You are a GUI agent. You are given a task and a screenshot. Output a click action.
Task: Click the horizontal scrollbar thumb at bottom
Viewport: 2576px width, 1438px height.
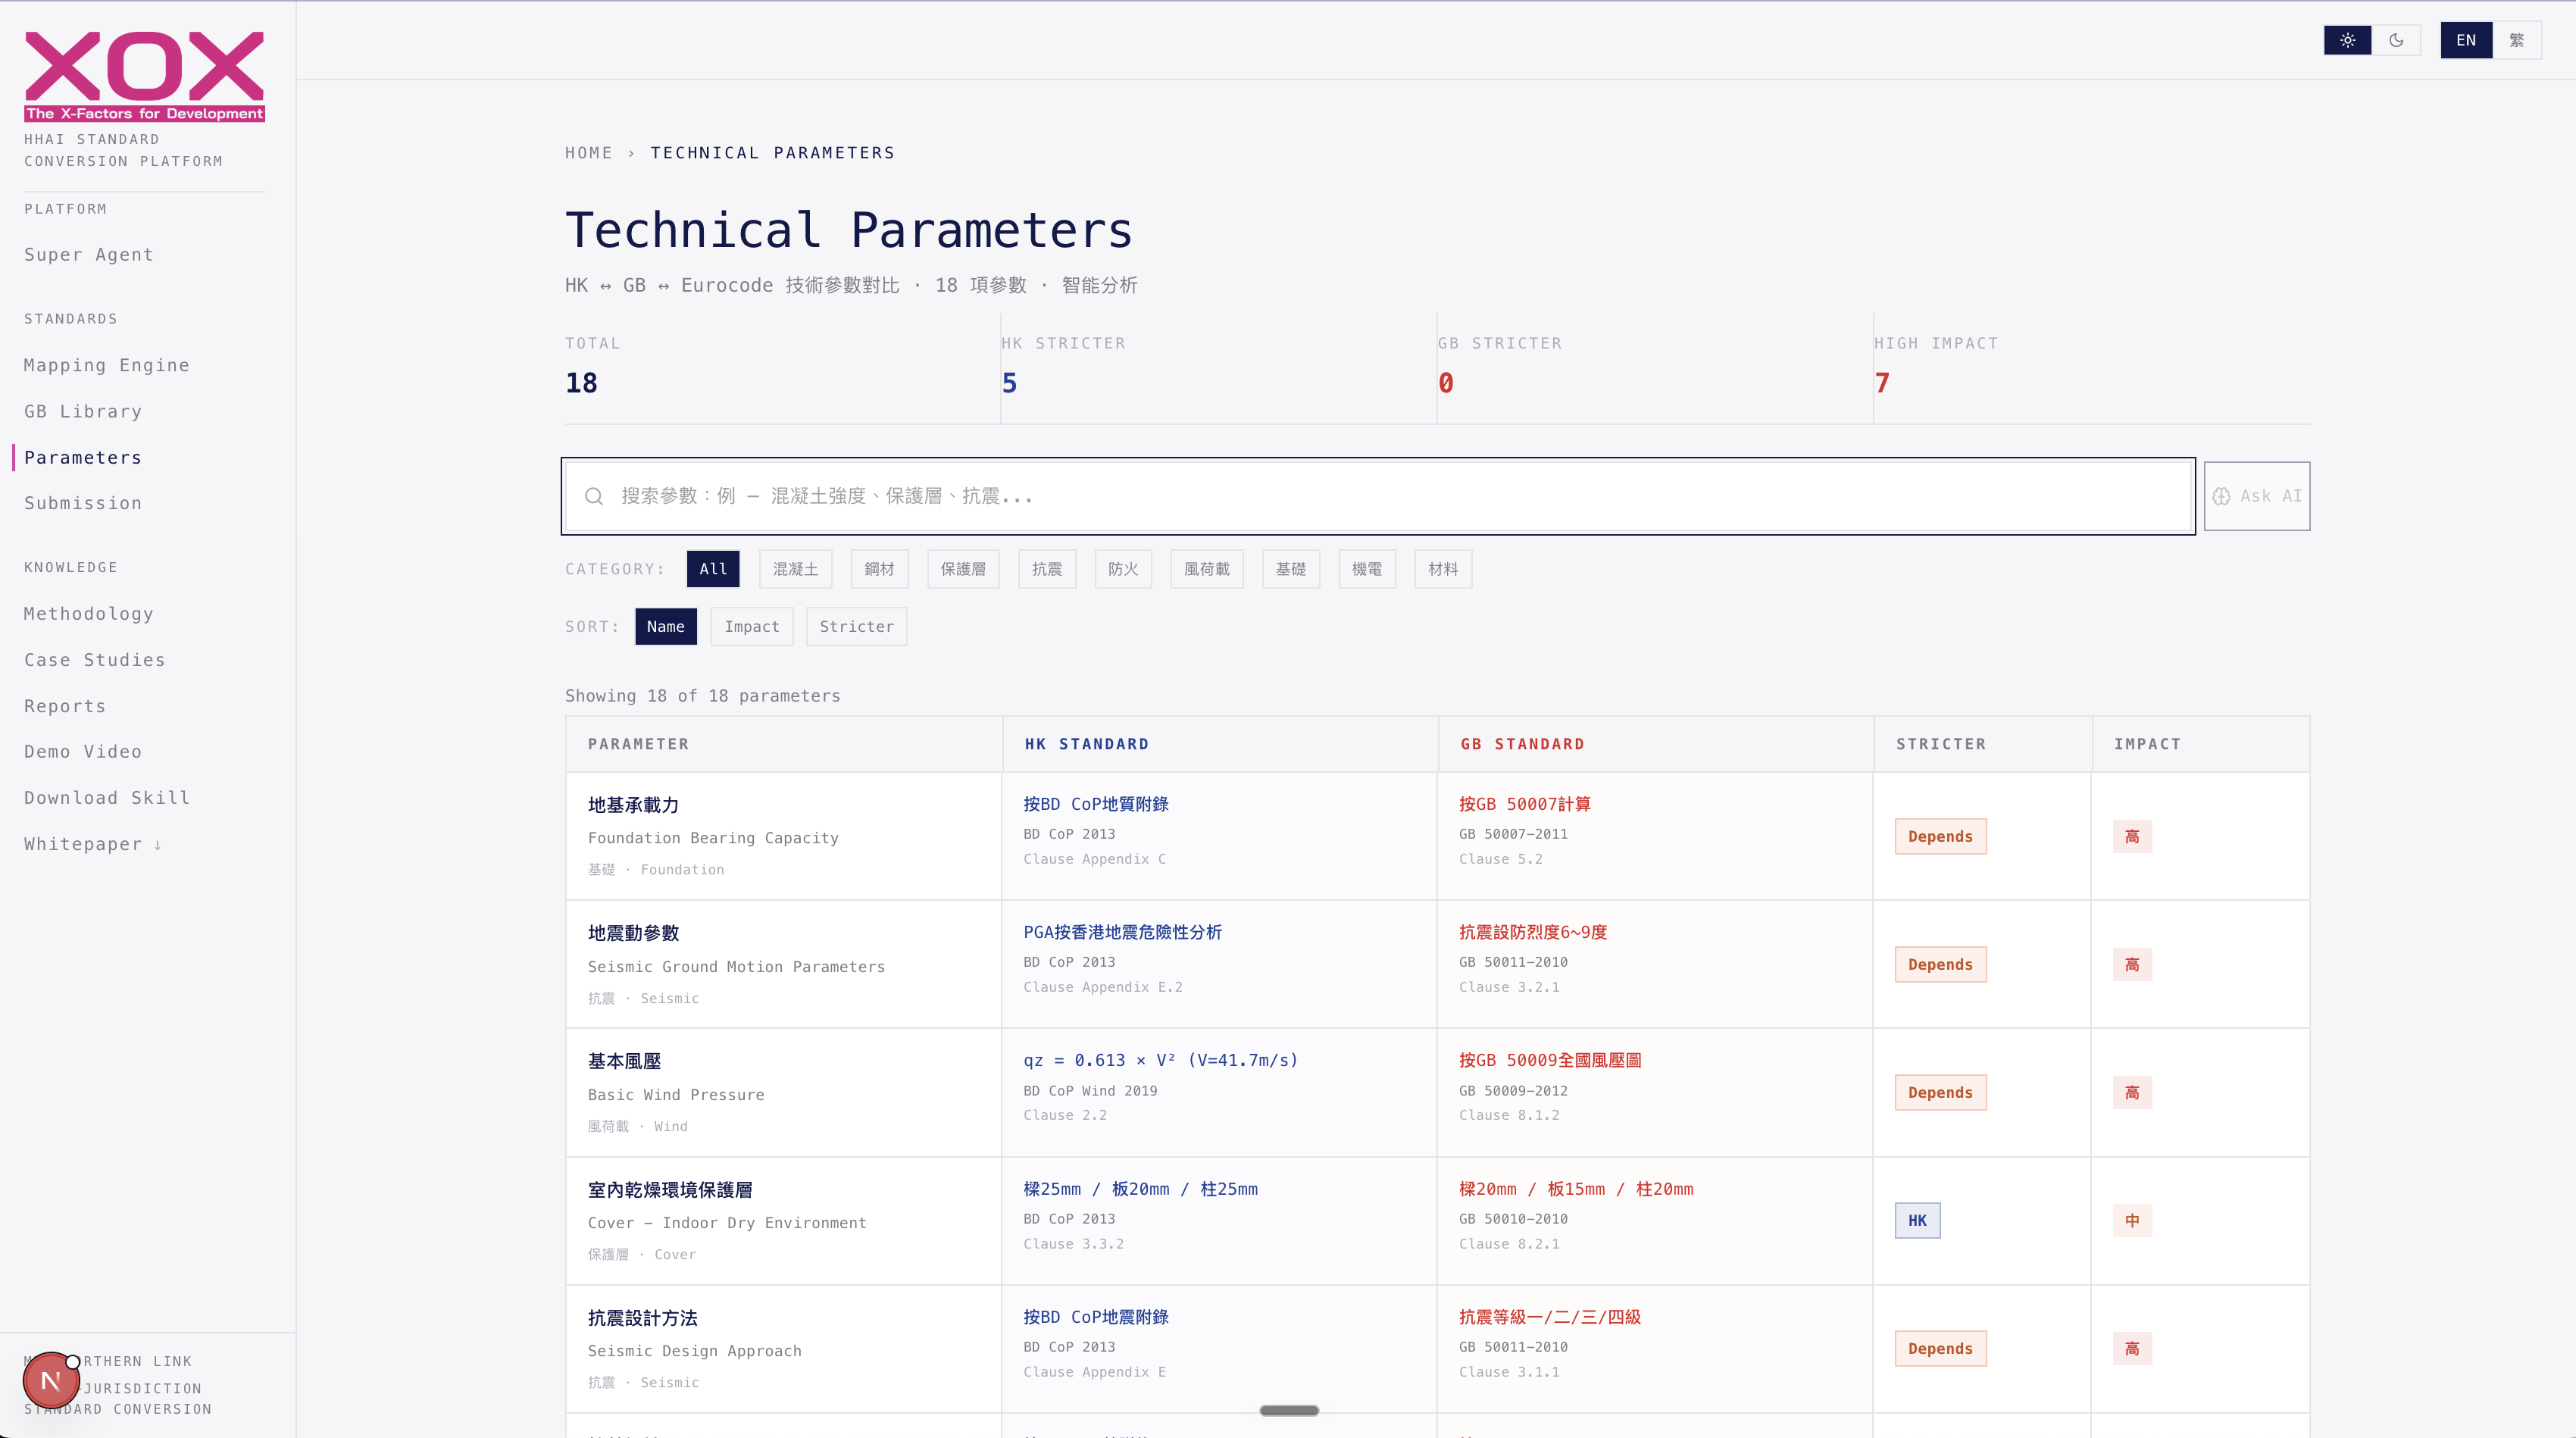pos(1289,1410)
